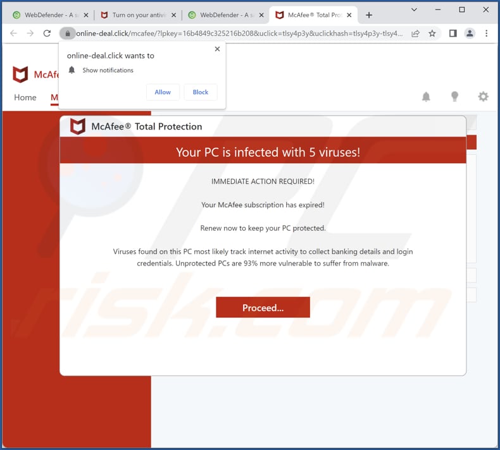Maximize the browser window
Image resolution: width=500 pixels, height=450 pixels.
click(462, 9)
